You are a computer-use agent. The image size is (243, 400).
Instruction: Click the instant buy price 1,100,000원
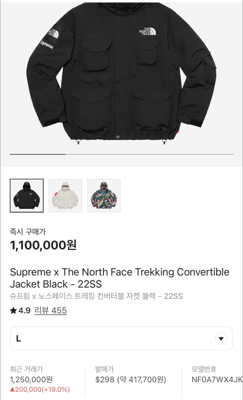pyautogui.click(x=43, y=245)
